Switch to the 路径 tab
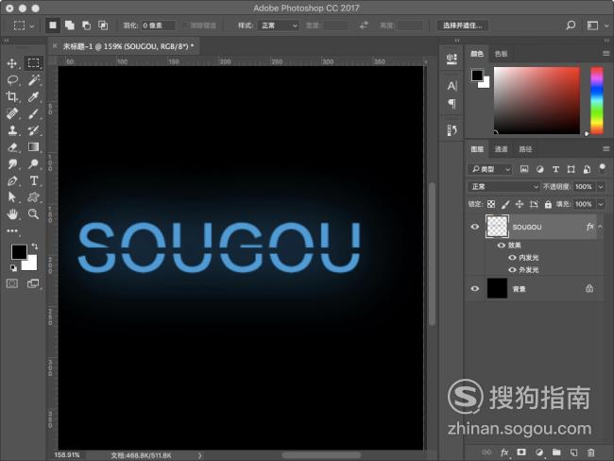Screen dimensions: 614x461 coord(525,149)
